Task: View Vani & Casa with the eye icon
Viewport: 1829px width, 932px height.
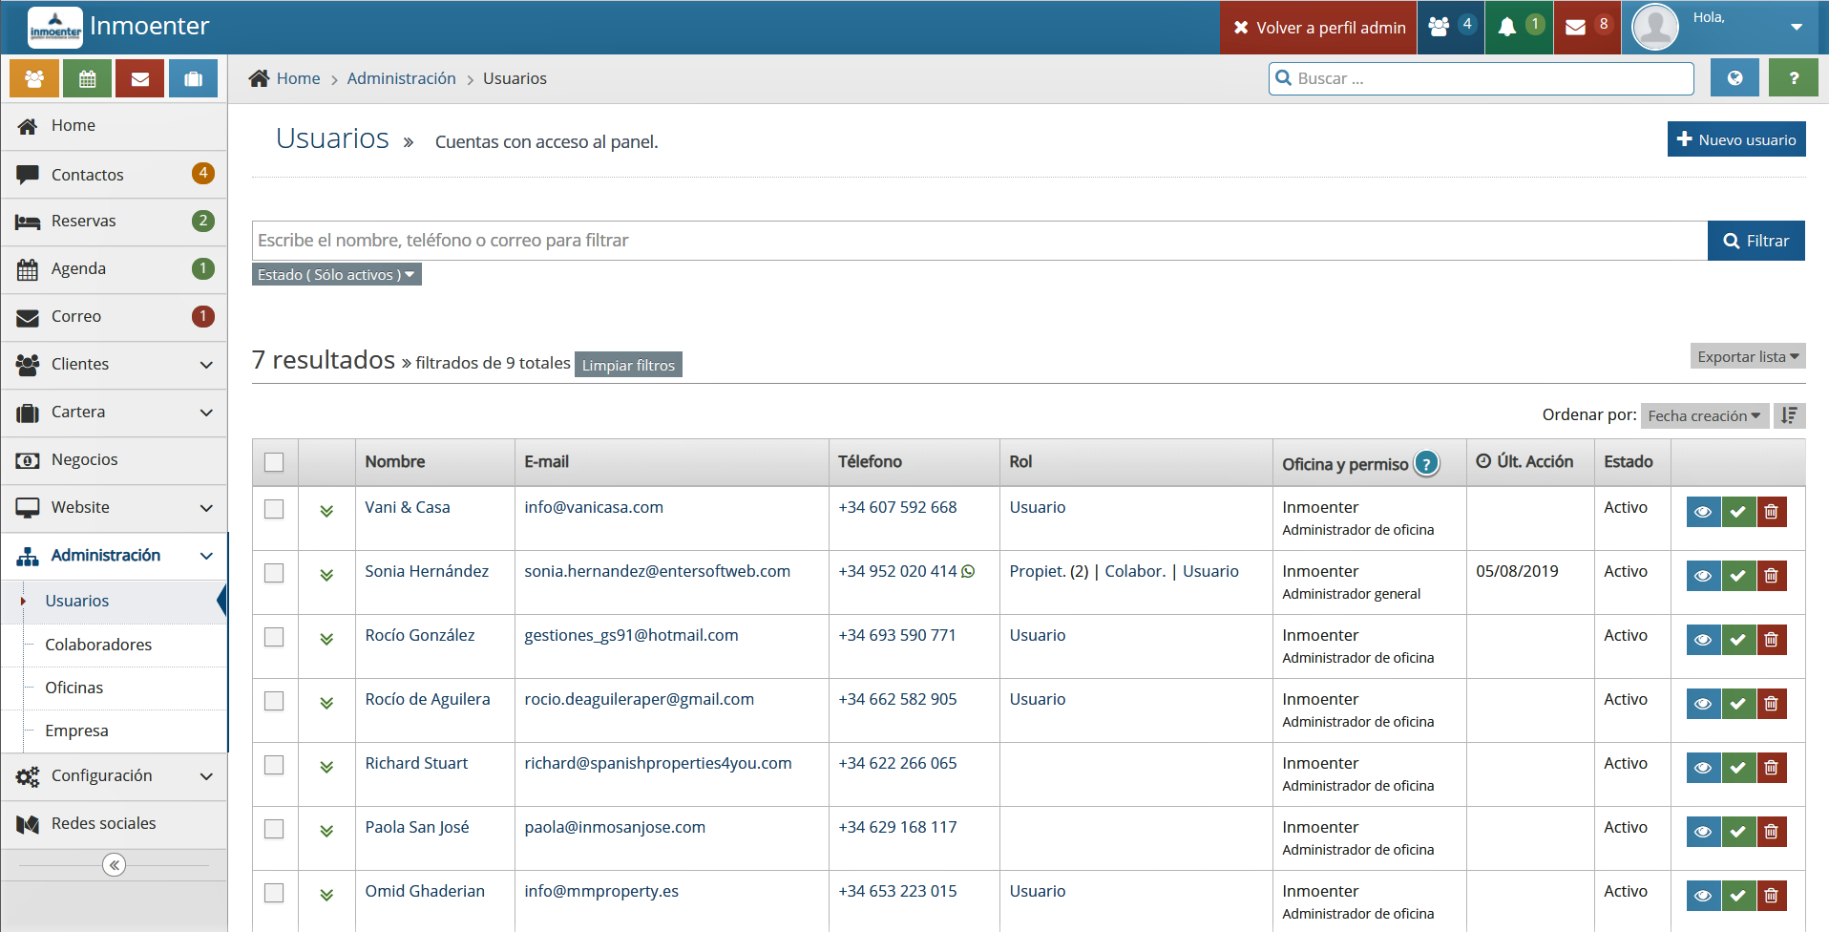Action: tap(1703, 512)
